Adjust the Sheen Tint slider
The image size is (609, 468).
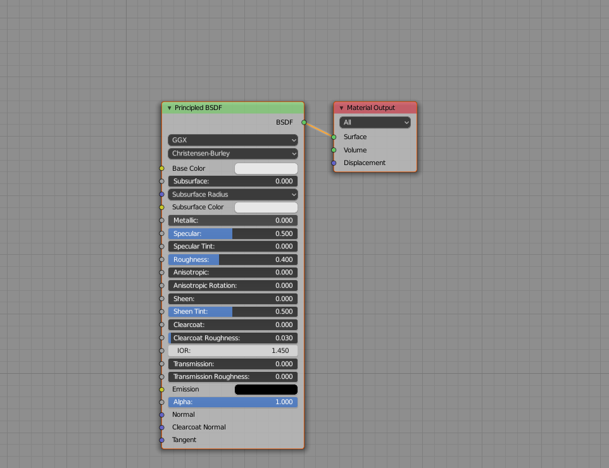tap(233, 312)
